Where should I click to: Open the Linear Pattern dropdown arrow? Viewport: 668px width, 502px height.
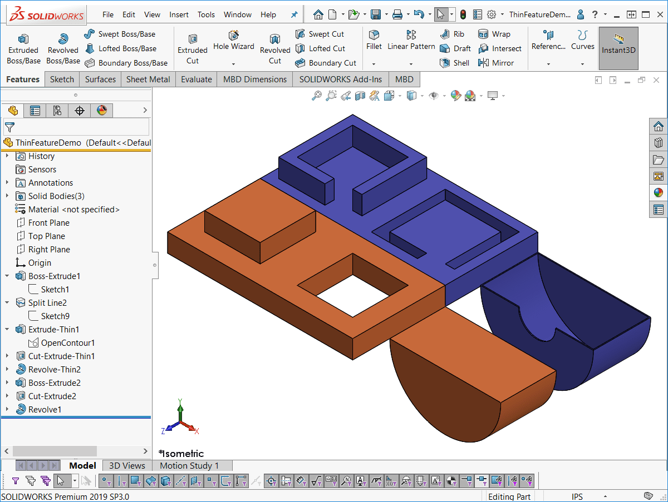(411, 63)
